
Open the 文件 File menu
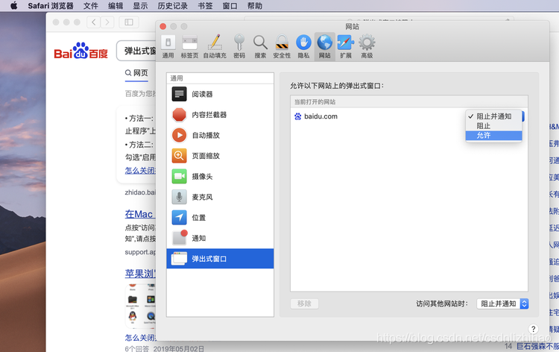[x=91, y=6]
